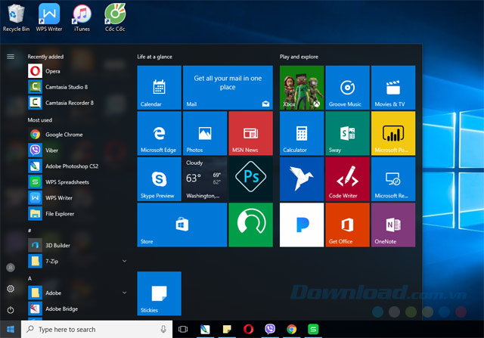
Task: Open 3D Builder from the app list
Action: tap(77, 246)
